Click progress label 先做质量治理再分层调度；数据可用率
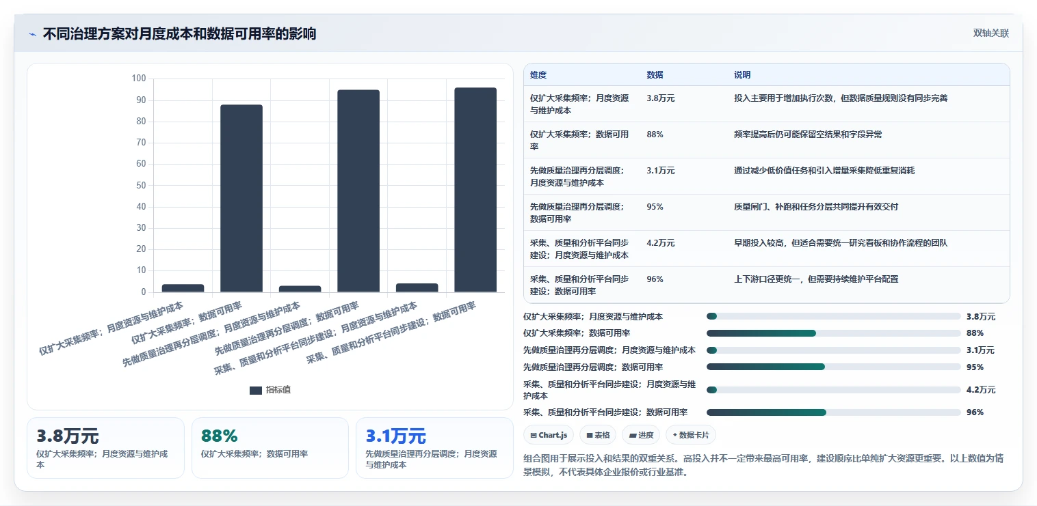Image resolution: width=1037 pixels, height=506 pixels. pos(593,367)
